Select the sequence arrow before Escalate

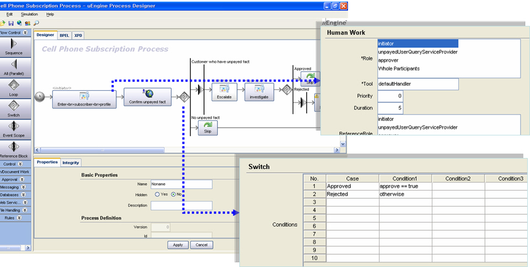coord(200,89)
